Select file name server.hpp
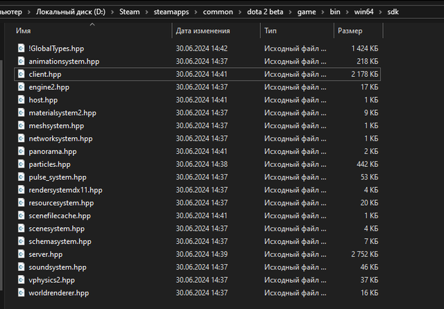Image resolution: width=444 pixels, height=309 pixels. coord(46,254)
